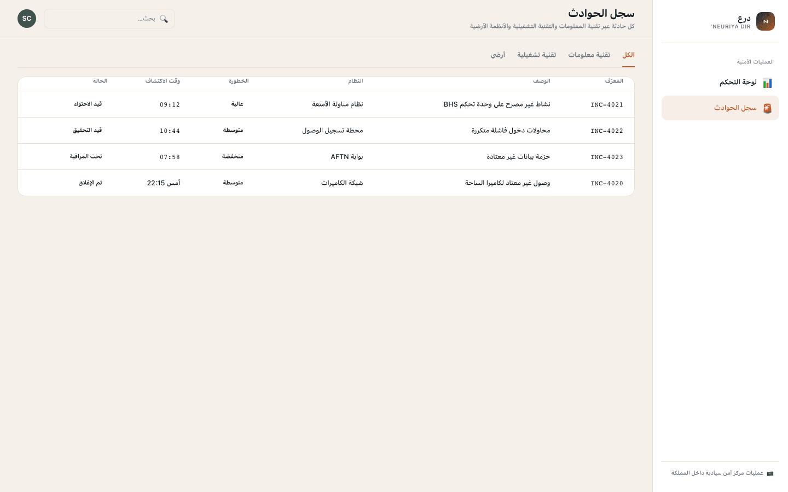Click the عالية severity badge

237,104
